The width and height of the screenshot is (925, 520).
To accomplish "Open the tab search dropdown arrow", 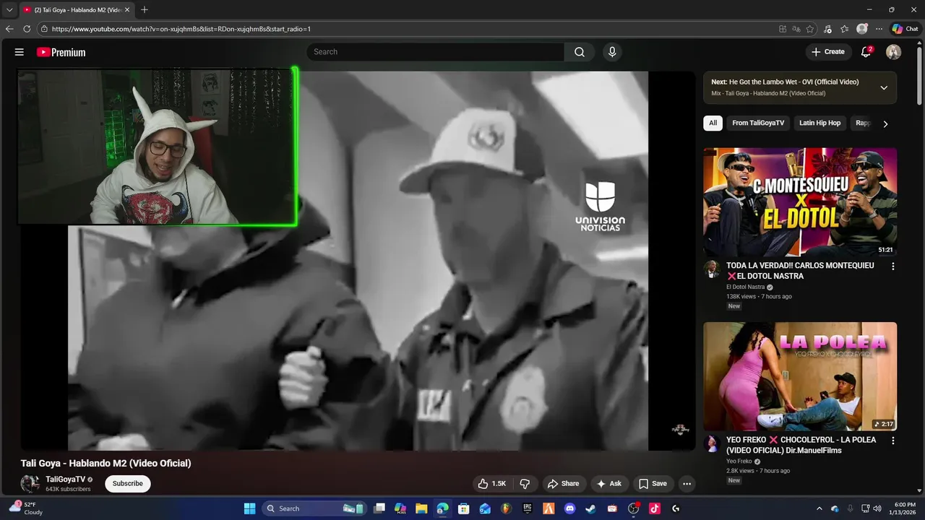I will coord(9,9).
